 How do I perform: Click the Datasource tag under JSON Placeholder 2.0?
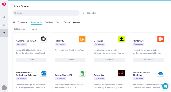coord(21,44)
